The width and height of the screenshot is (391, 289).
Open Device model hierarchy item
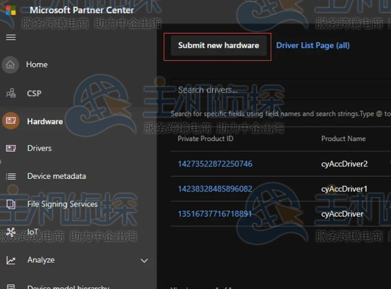68,287
